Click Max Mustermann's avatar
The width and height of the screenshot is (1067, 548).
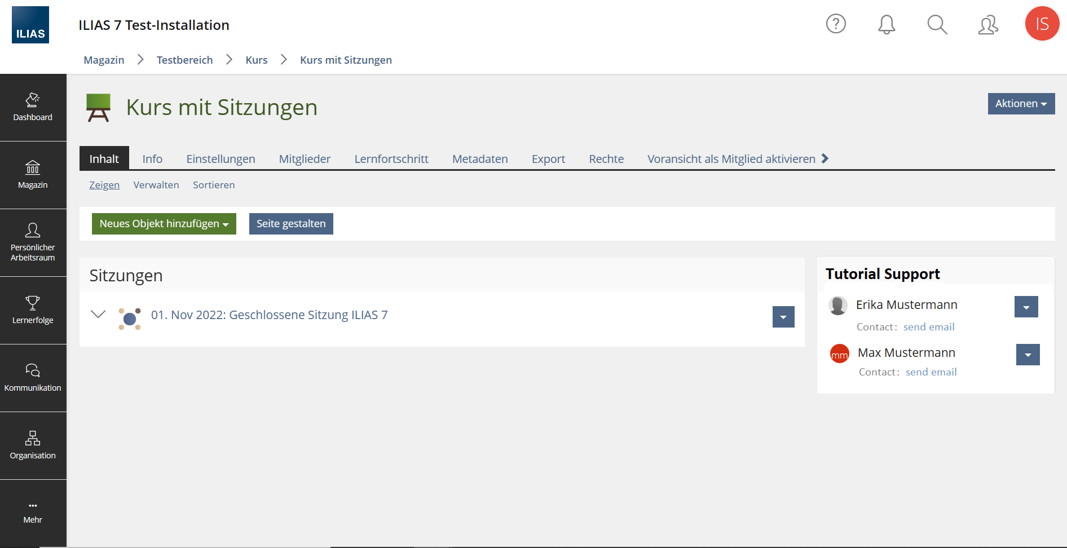click(840, 353)
